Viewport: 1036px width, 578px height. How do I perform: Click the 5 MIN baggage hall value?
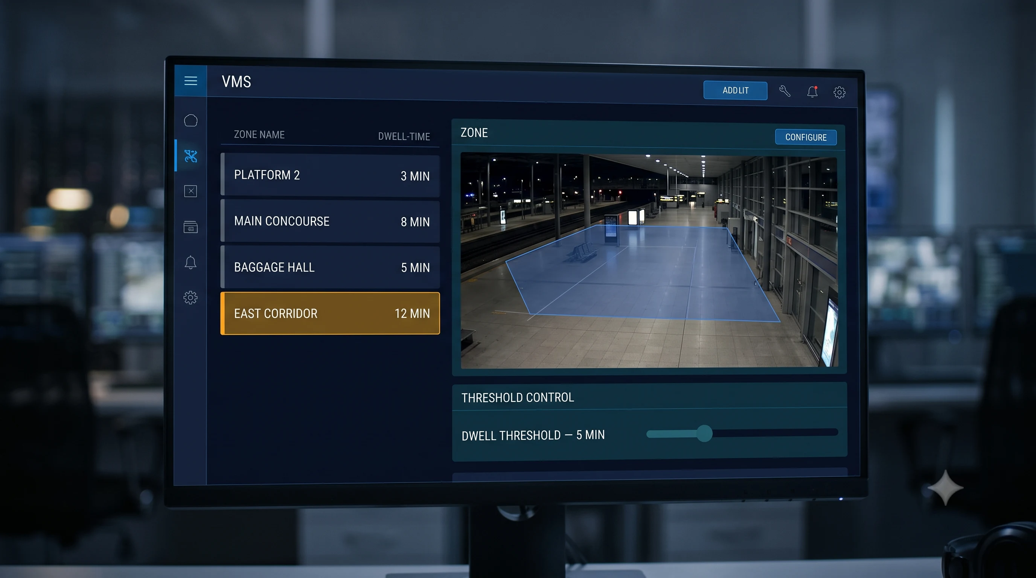pyautogui.click(x=415, y=268)
